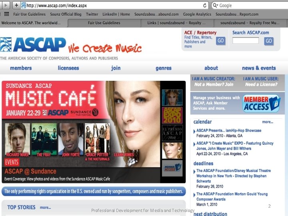Click Need a License? link
Screen dimensions: 288x216
(261, 84)
